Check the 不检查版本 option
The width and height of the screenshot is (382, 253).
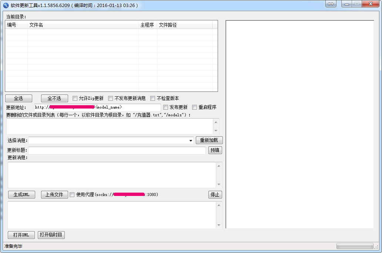coord(153,99)
